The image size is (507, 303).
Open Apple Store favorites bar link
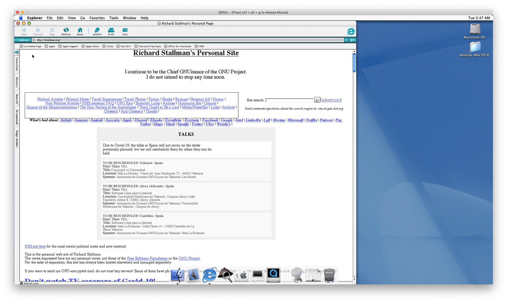tap(91, 46)
